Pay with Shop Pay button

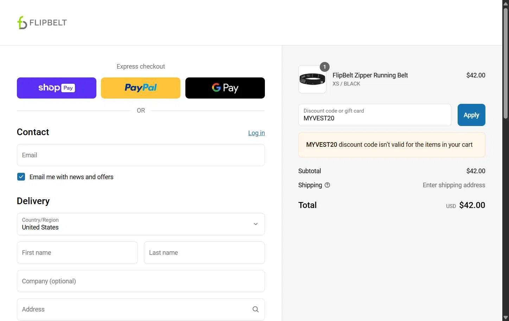(x=57, y=88)
